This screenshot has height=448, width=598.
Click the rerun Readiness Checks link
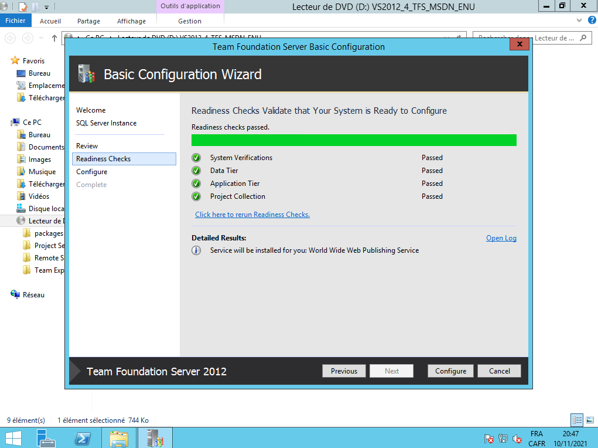(252, 215)
